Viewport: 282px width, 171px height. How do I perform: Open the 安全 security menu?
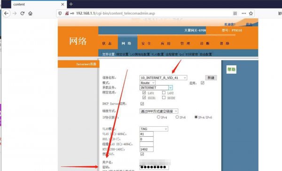click(x=146, y=43)
